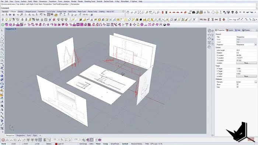258x145 pixels.
Task: Toggle the Gray wallpaper checkbox
Action: pyautogui.click(x=237, y=87)
